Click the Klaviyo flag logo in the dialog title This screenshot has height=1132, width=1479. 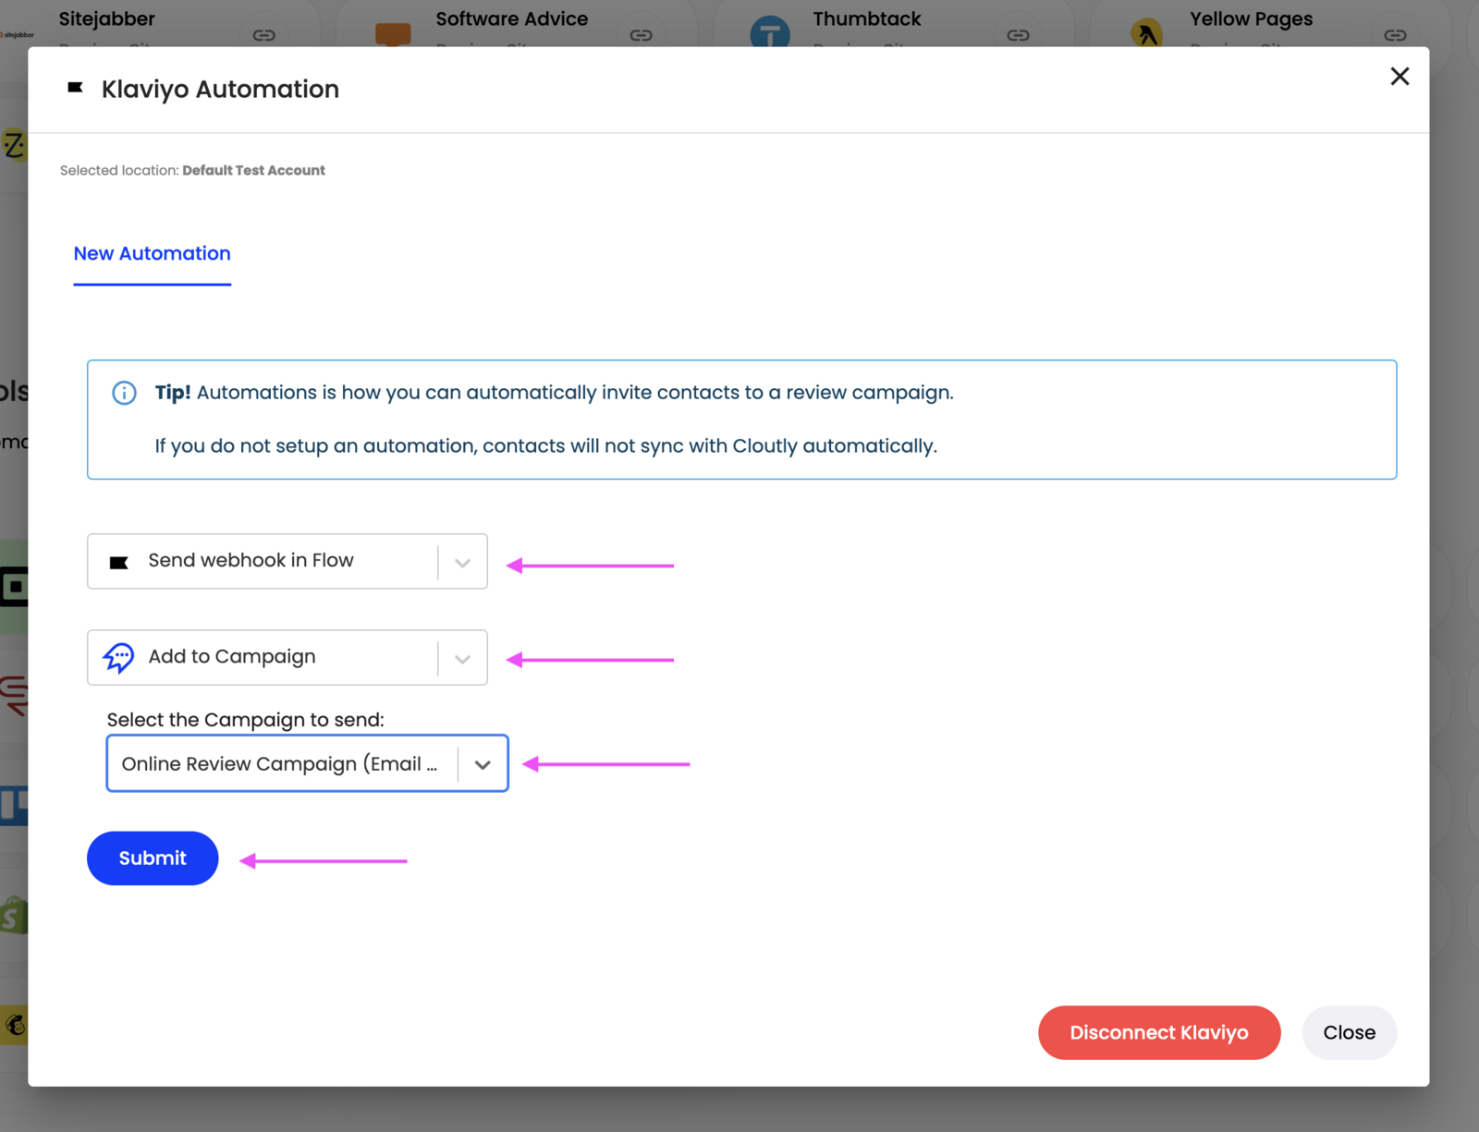point(76,88)
